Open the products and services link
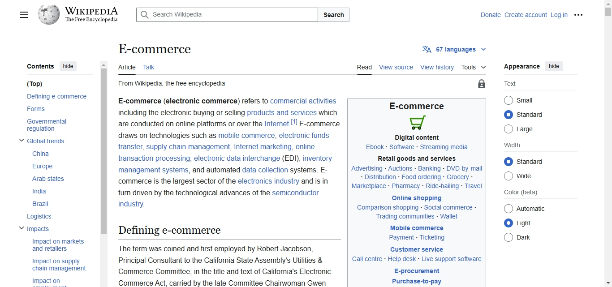Screen dimensions: 612x287 pyautogui.click(x=282, y=112)
